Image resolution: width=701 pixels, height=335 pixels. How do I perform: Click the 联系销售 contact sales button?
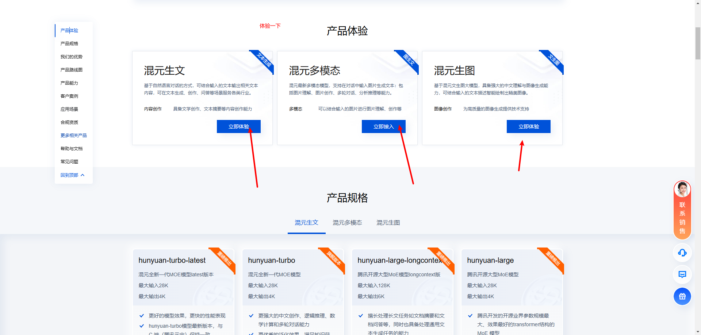pos(682,218)
